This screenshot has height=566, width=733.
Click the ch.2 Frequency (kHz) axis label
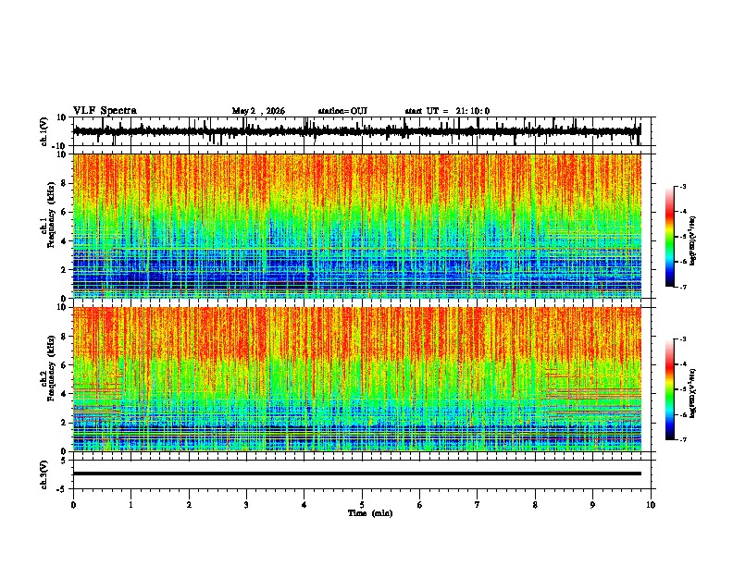52,379
